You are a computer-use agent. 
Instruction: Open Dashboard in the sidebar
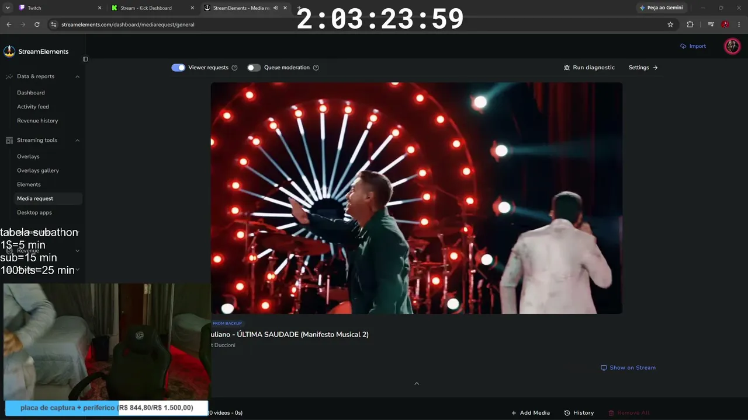(x=31, y=93)
